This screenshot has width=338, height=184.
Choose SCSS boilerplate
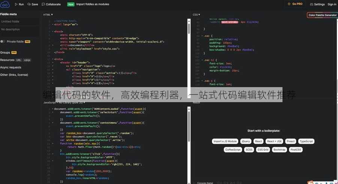pyautogui.click(x=249, y=150)
